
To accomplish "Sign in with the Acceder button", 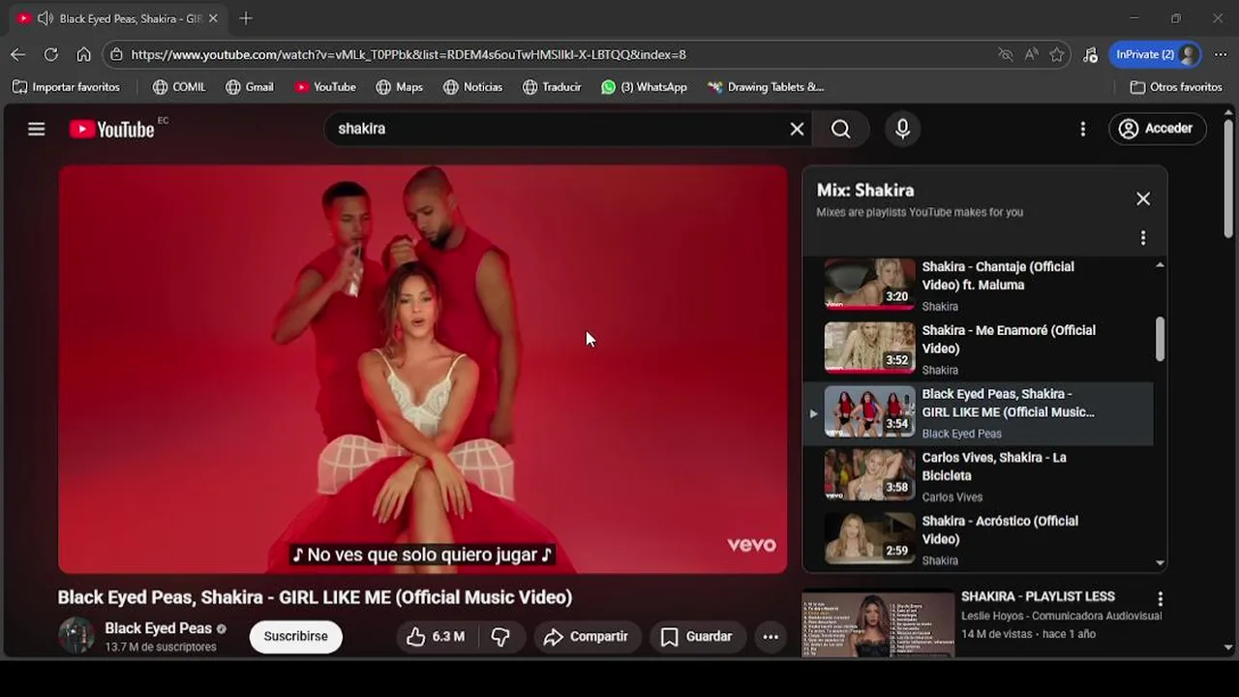I will pyautogui.click(x=1157, y=129).
